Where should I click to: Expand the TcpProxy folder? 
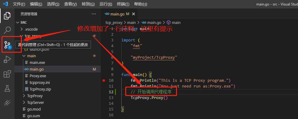point(58,96)
